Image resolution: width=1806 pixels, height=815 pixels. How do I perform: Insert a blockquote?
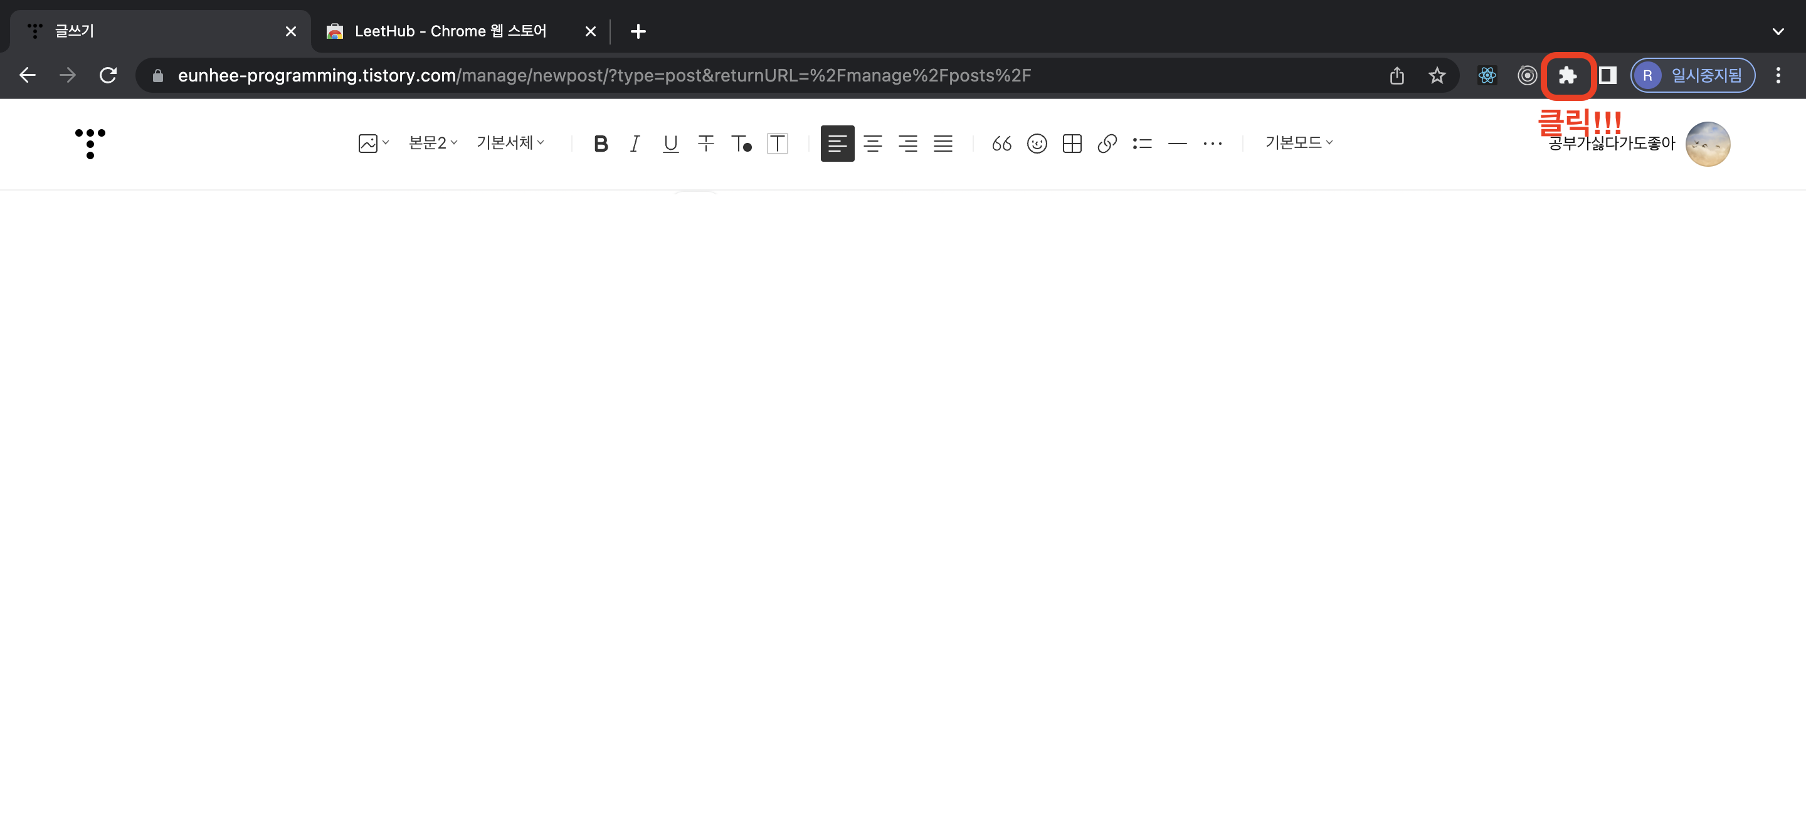coord(1001,144)
